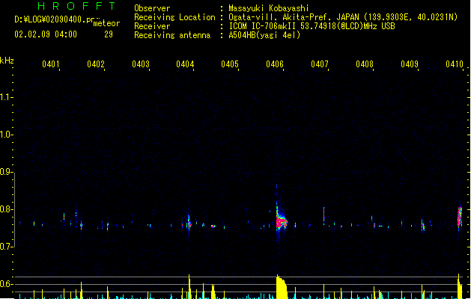Click the "meteor" label above the count
This screenshot has height=299, width=471.
point(106,23)
